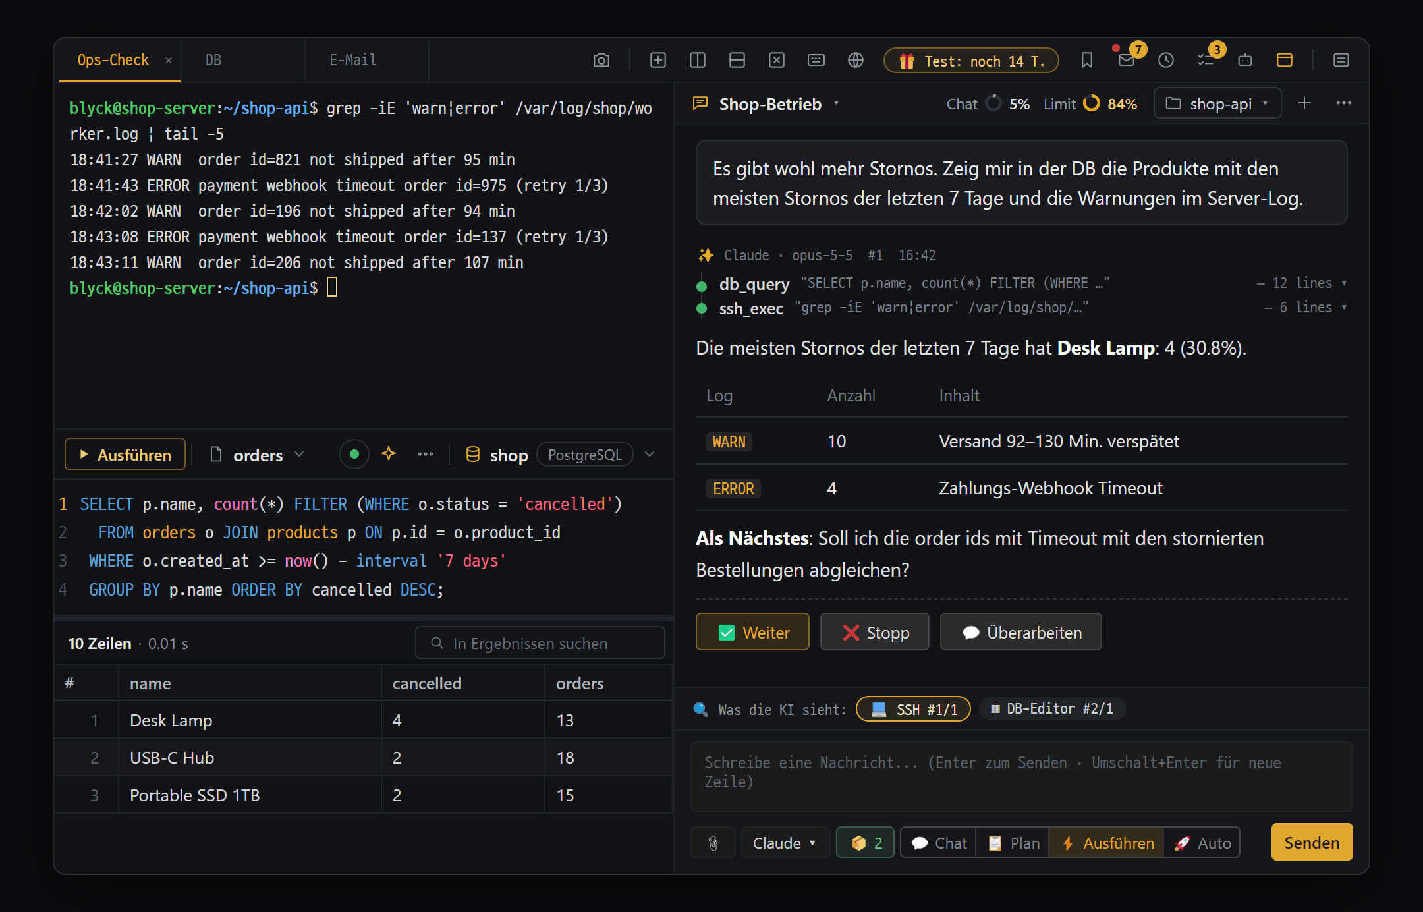The width and height of the screenshot is (1423, 912).
Task: Toggle the right sidebar panel icon
Action: pyautogui.click(x=1341, y=61)
